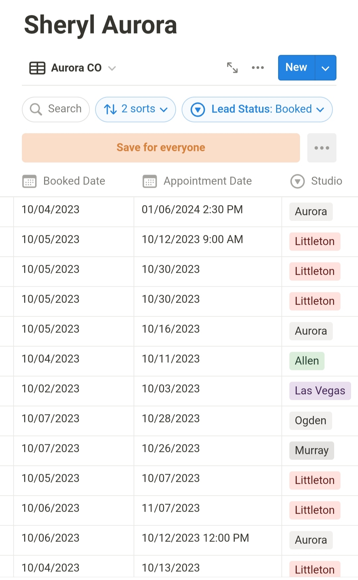Click the Booked Date calendar icon
This screenshot has height=580, width=358.
tap(30, 181)
